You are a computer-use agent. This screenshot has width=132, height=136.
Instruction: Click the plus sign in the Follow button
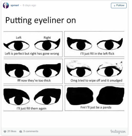point(115,6)
